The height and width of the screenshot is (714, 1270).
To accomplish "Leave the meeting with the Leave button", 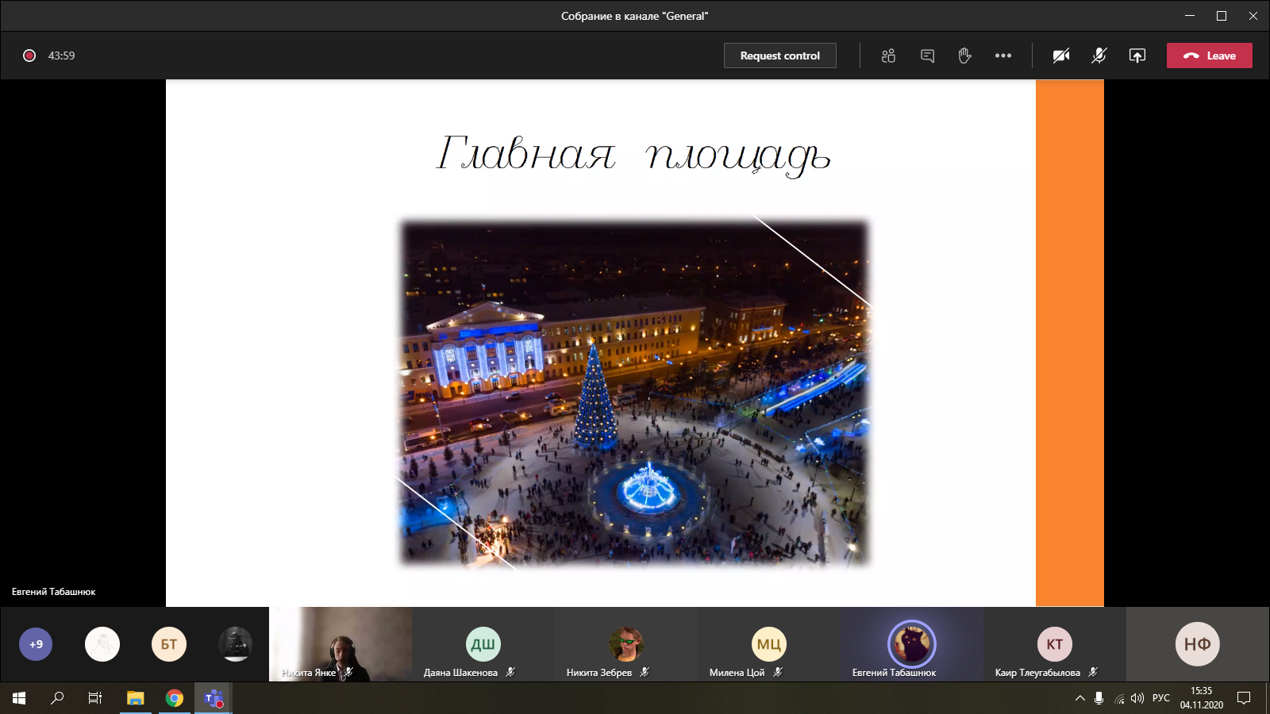I will point(1209,56).
